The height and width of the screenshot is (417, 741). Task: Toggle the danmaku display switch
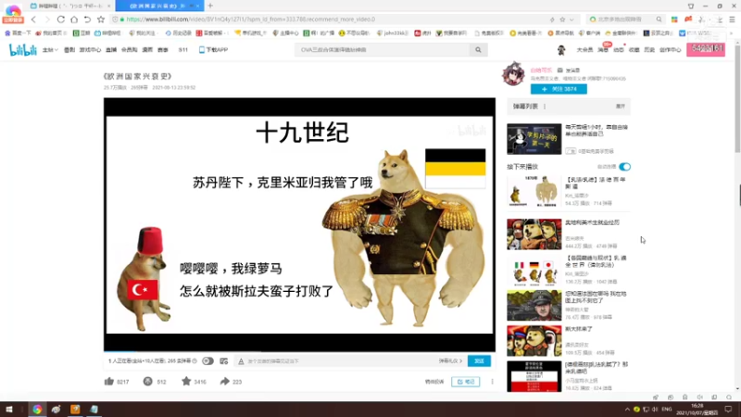[x=207, y=360]
